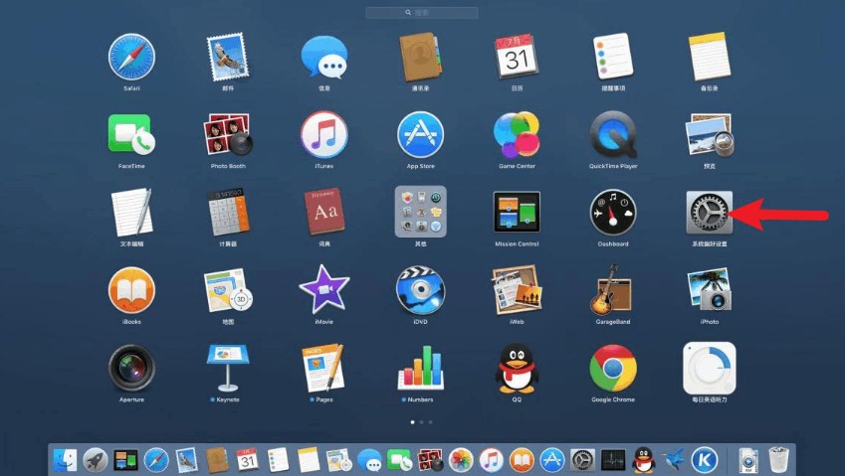Open the Trash in the Dock
Viewport: 845px width, 476px height.
point(778,460)
